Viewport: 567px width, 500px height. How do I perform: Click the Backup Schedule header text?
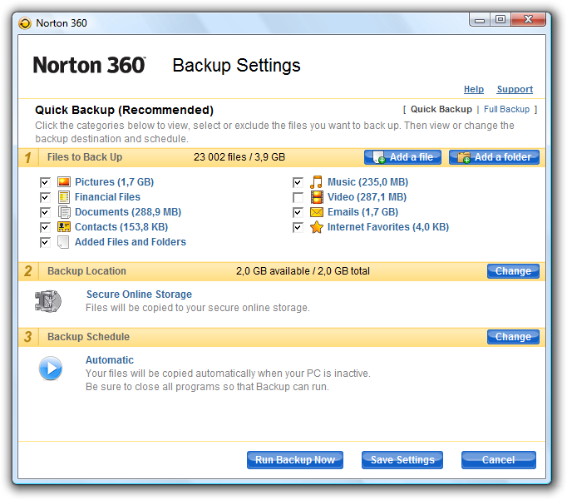[89, 336]
